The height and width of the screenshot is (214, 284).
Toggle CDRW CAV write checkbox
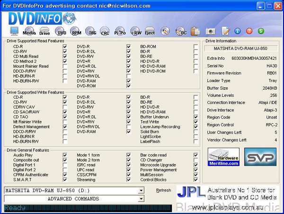click(65, 107)
